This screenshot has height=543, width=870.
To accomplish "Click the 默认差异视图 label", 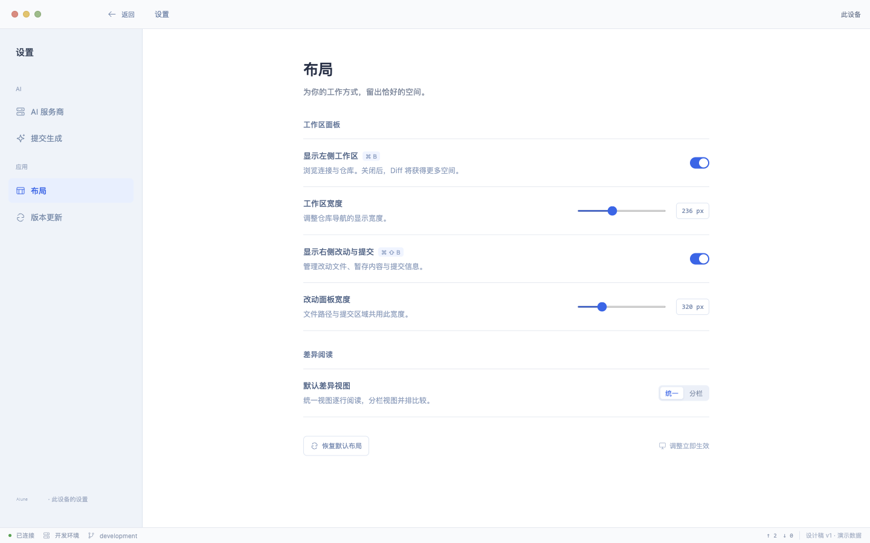I will tap(327, 386).
